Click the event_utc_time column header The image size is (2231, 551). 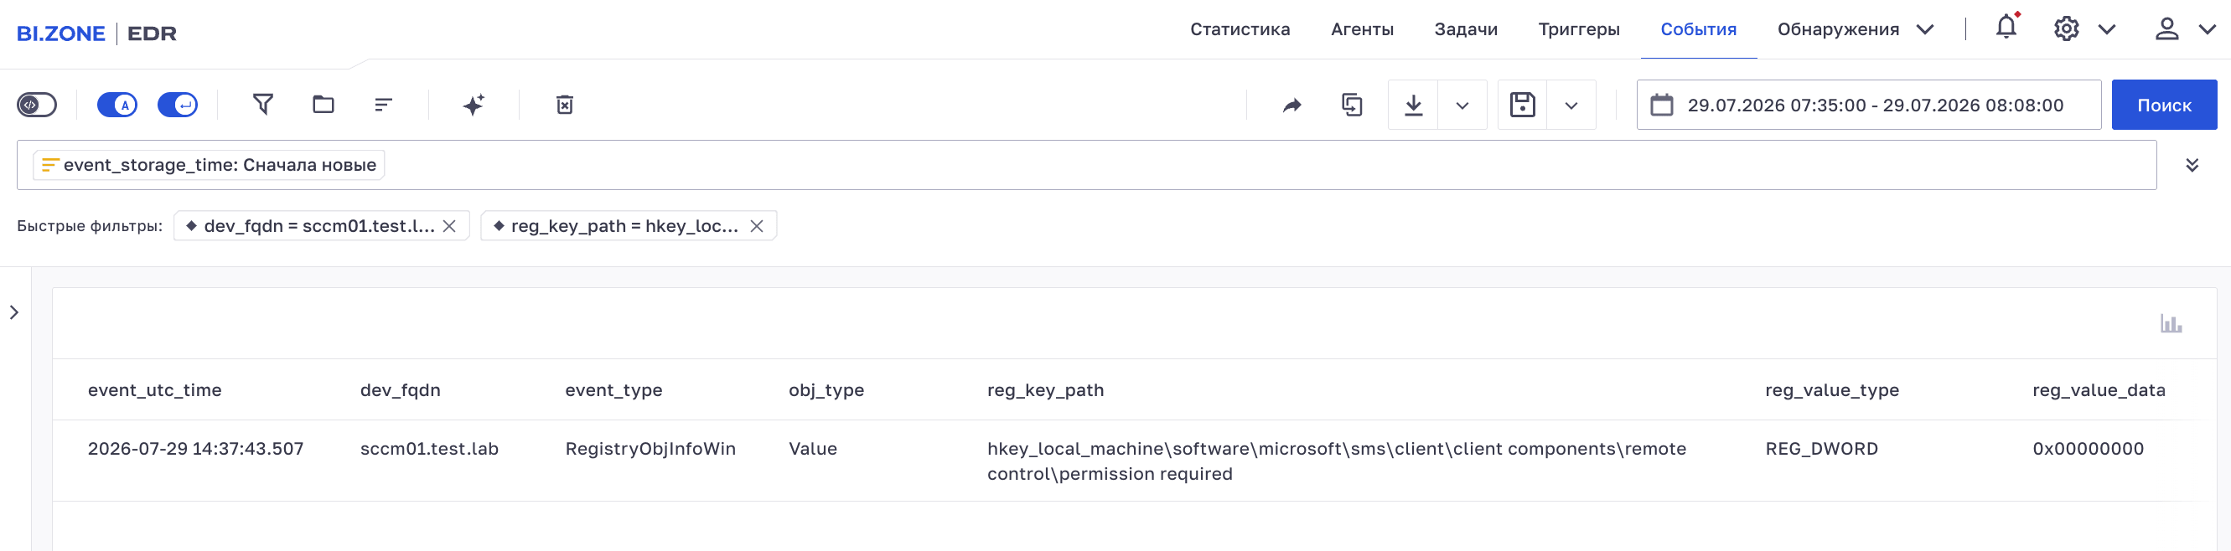[155, 390]
